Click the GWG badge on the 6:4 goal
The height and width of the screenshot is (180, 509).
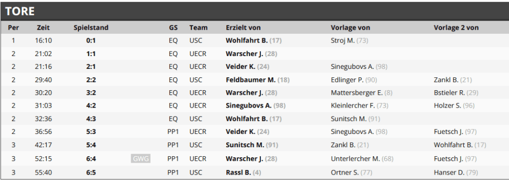tap(141, 158)
